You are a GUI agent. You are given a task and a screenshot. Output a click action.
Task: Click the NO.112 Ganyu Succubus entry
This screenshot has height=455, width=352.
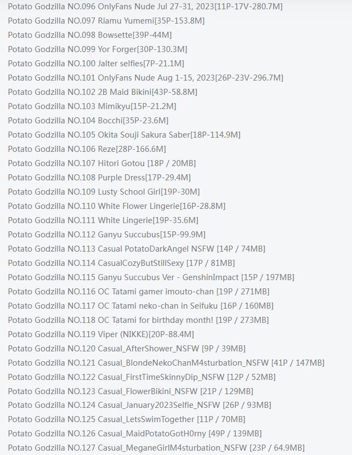(x=107, y=235)
